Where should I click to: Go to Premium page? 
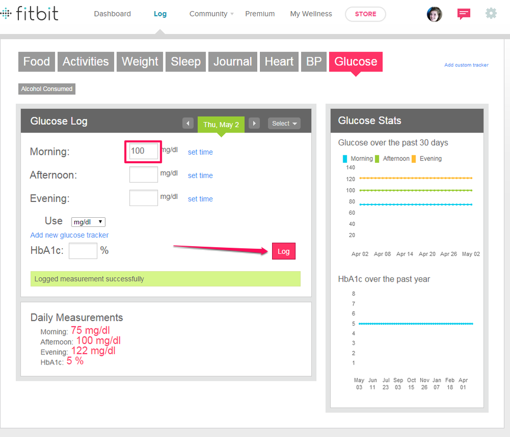pyautogui.click(x=260, y=14)
